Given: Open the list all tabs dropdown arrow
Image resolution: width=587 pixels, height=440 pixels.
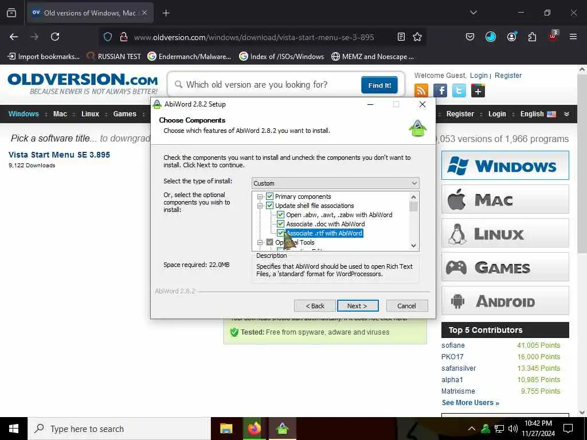Looking at the screenshot, I should (473, 13).
